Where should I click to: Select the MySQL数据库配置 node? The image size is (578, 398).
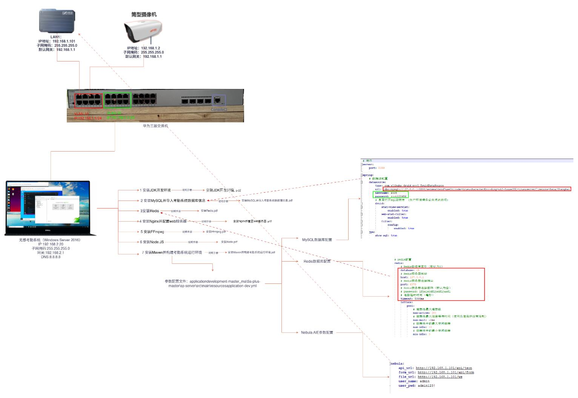tap(317, 240)
